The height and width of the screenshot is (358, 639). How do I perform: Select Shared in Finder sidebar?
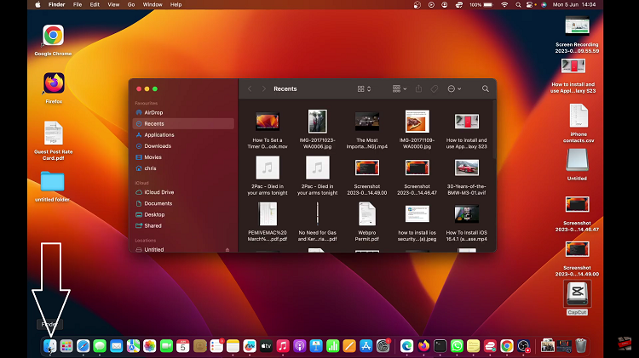tap(183, 226)
